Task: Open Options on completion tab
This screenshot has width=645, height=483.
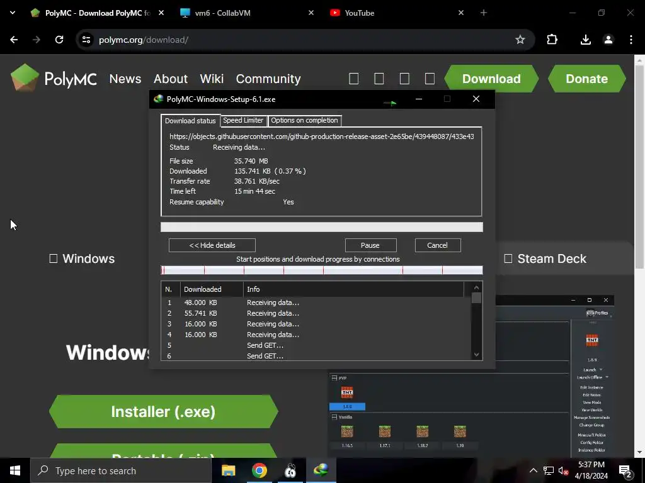Action: click(304, 120)
